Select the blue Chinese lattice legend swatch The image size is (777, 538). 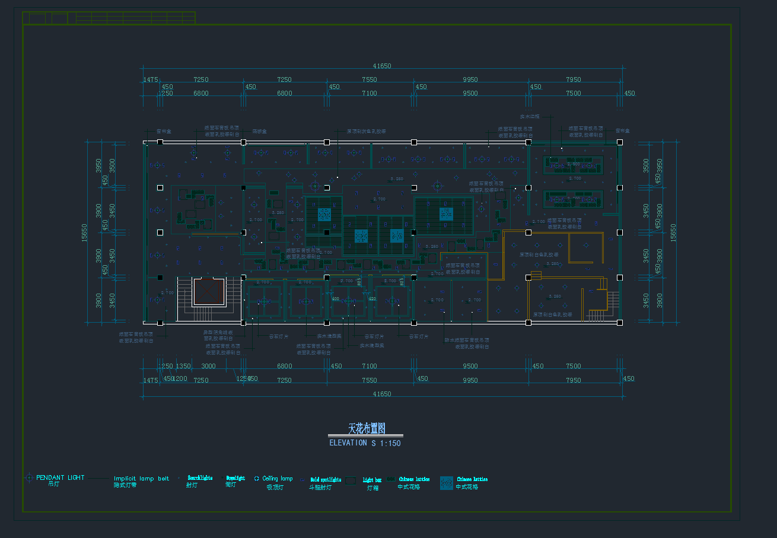tap(446, 483)
